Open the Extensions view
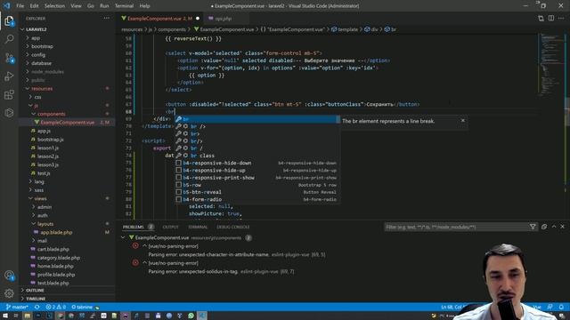 pyautogui.click(x=9, y=95)
